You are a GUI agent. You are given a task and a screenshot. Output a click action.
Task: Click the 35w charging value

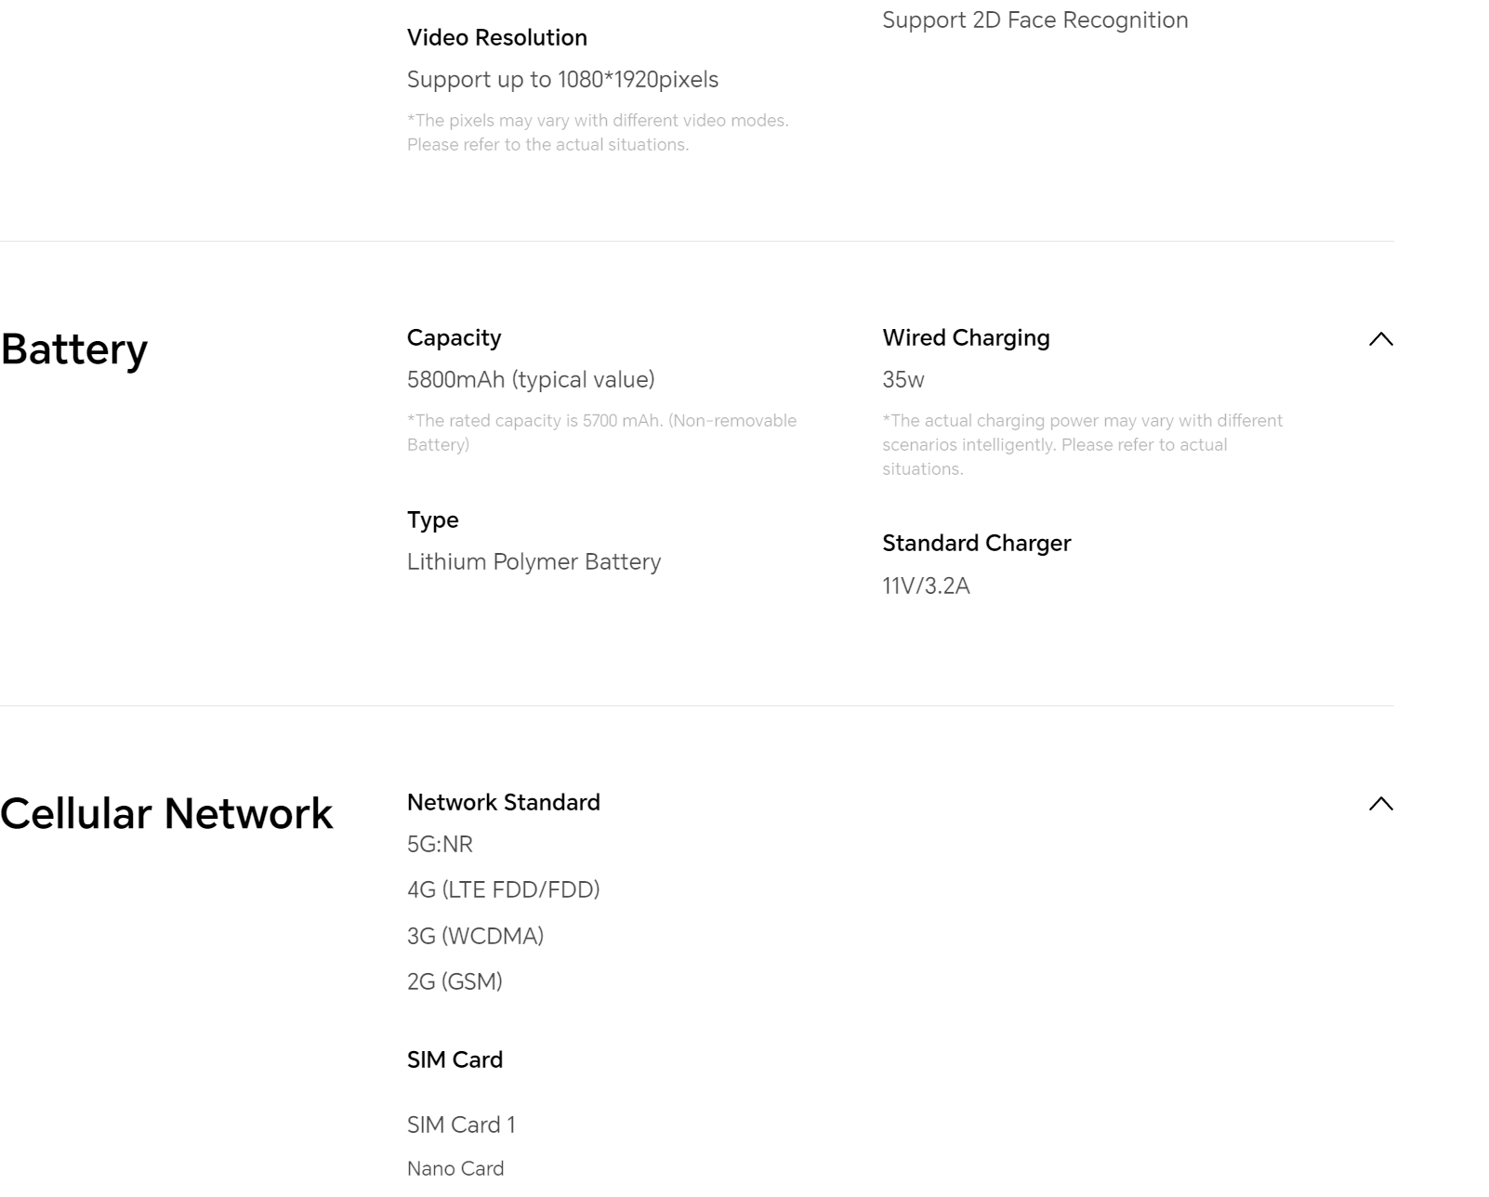pos(903,380)
